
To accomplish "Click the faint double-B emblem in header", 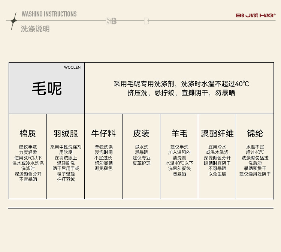I will (x=111, y=21).
